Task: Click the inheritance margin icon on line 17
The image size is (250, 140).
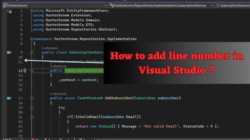Action: point(9,98)
